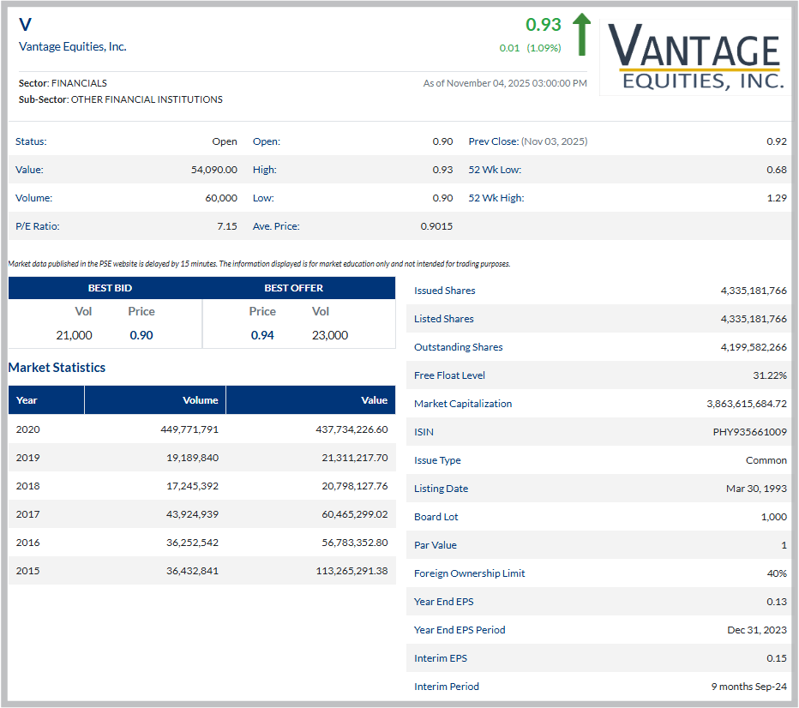Click the FINANCIALS sector label
799x708 pixels.
(x=79, y=83)
